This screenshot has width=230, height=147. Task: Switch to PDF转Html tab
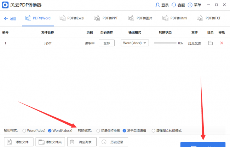pos(175,18)
